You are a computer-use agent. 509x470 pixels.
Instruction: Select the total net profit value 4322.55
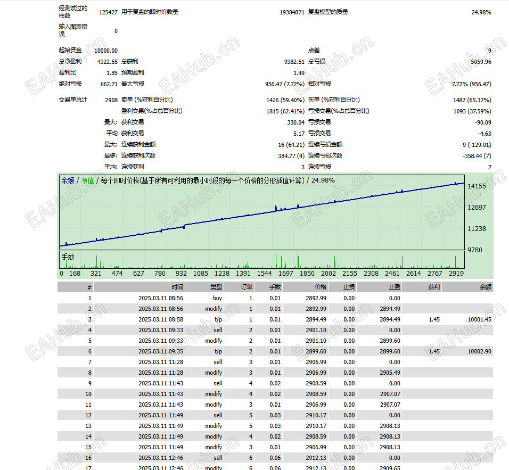pyautogui.click(x=108, y=62)
